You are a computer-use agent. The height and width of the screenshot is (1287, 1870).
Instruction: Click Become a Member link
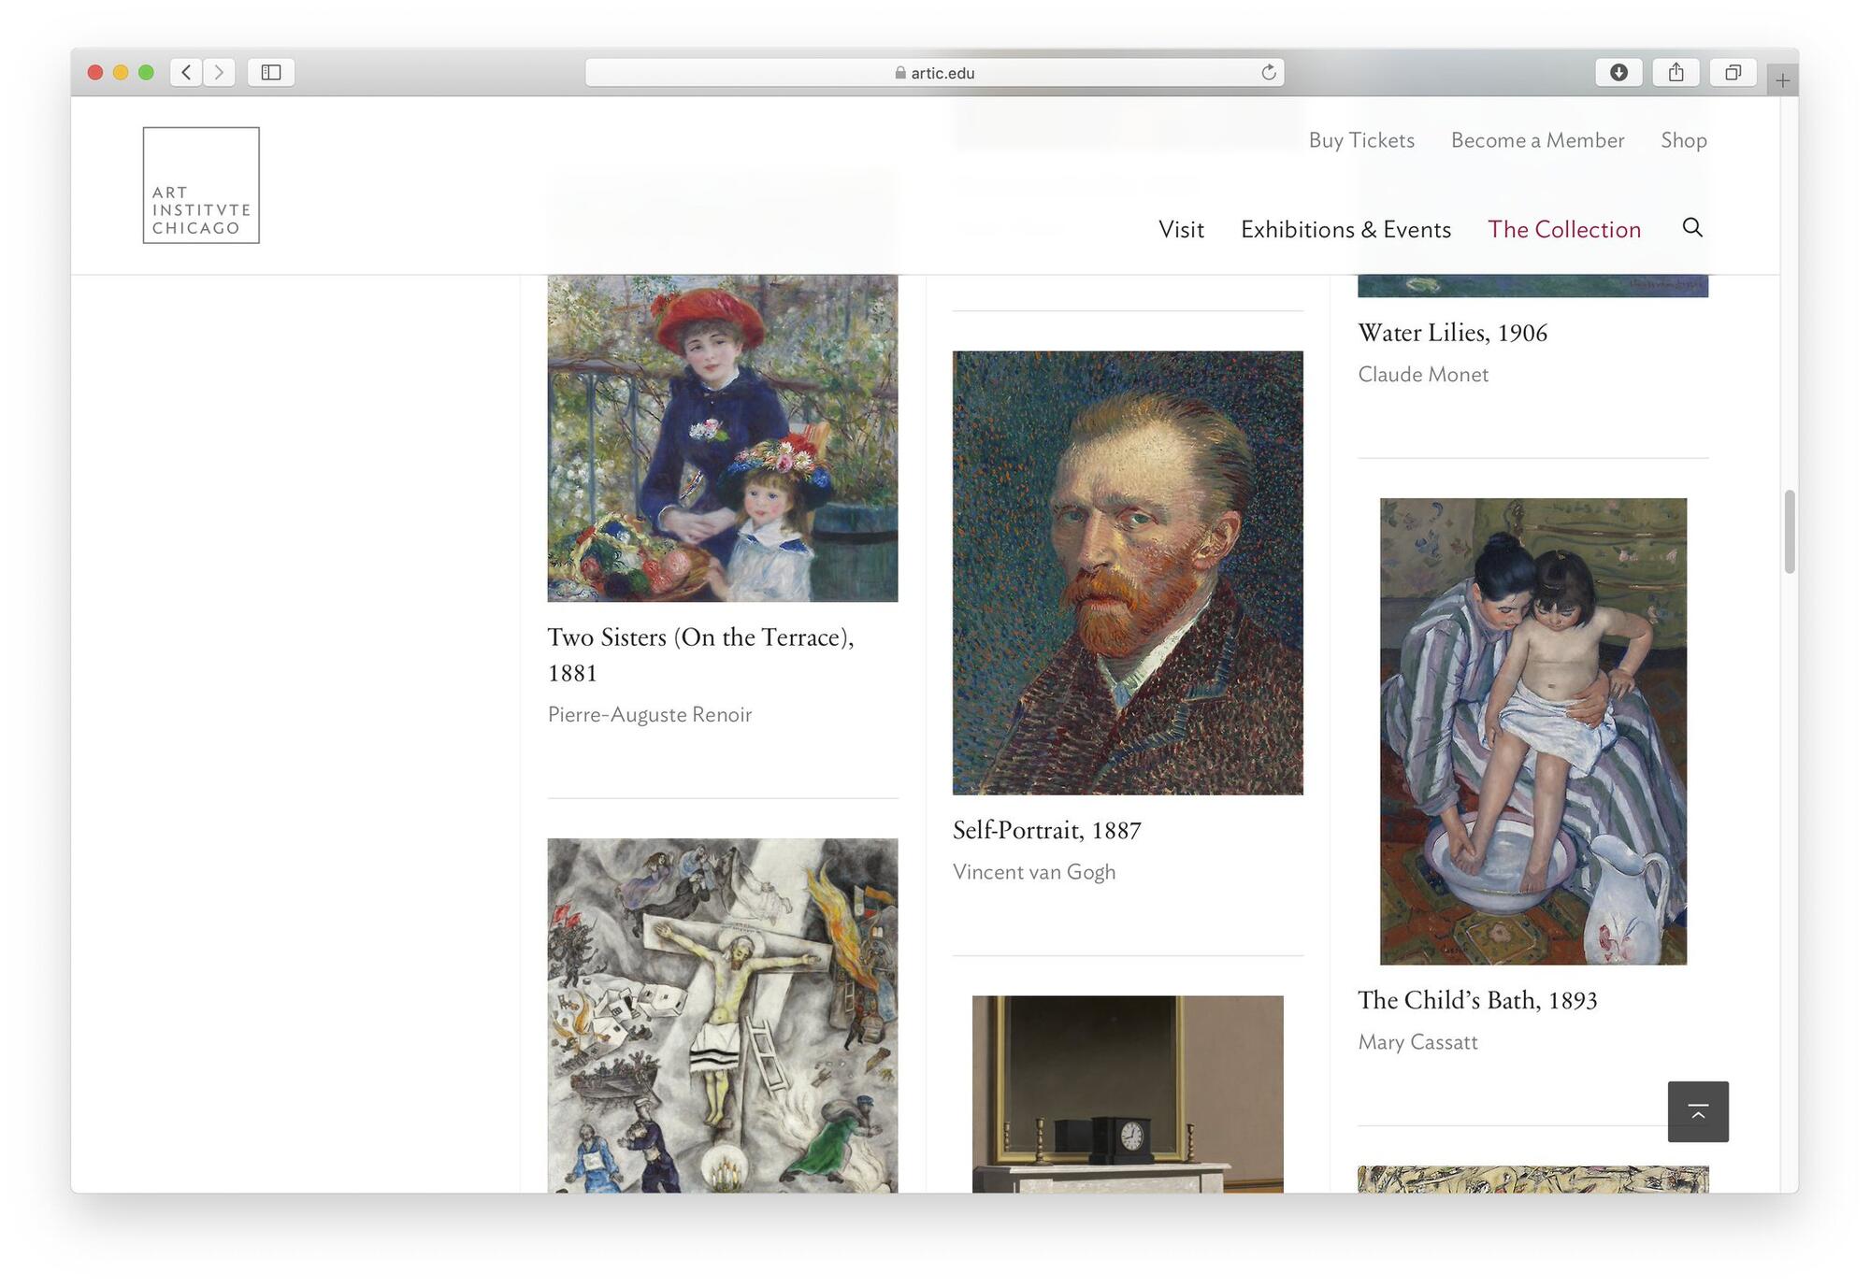click(x=1537, y=139)
